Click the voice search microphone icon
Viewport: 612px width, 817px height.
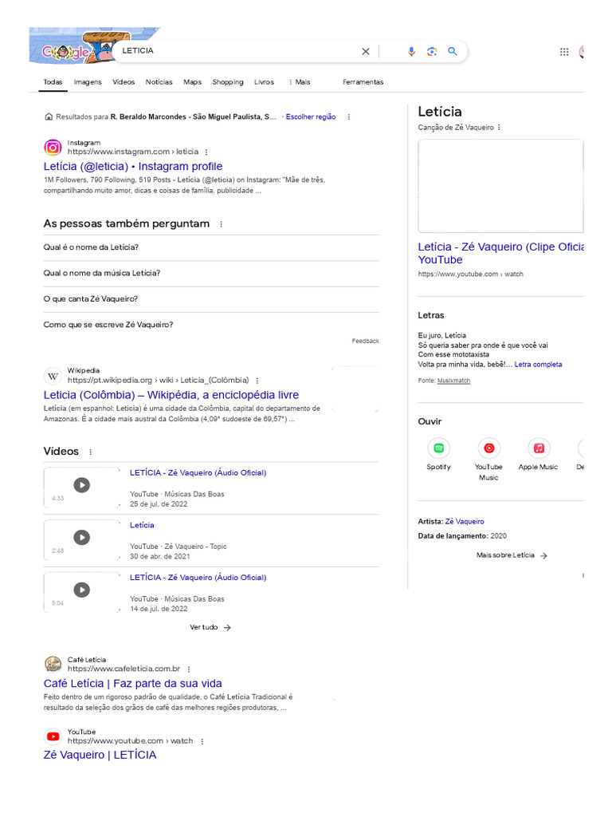(x=411, y=51)
